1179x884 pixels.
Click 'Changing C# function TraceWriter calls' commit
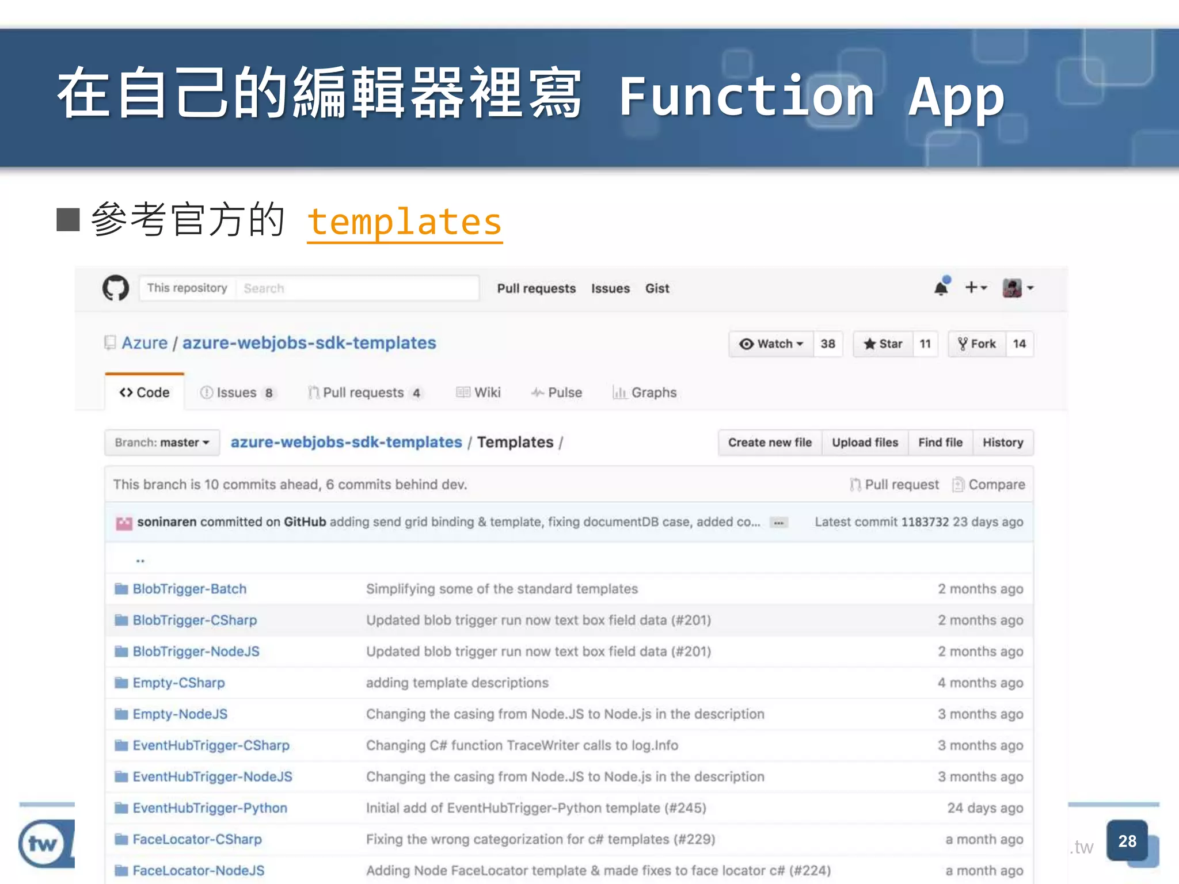click(x=522, y=745)
